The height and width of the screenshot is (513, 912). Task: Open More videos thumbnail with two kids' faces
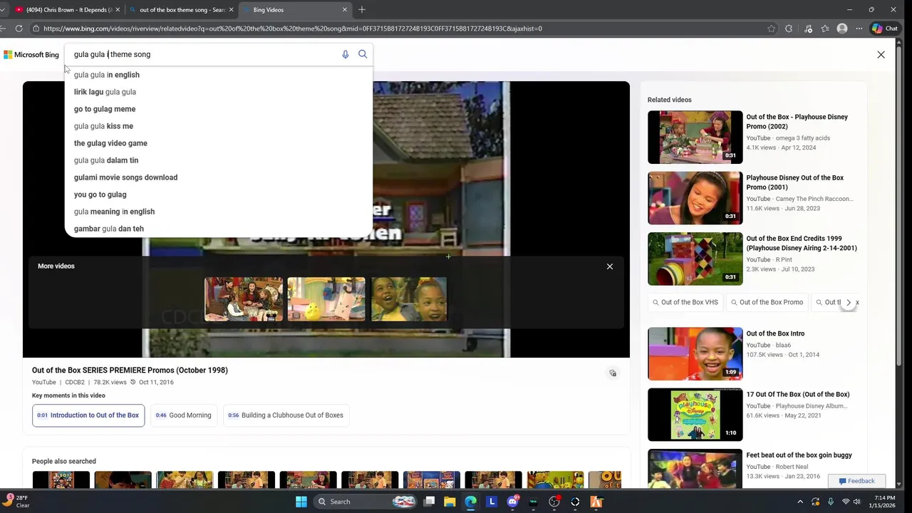[x=409, y=299]
